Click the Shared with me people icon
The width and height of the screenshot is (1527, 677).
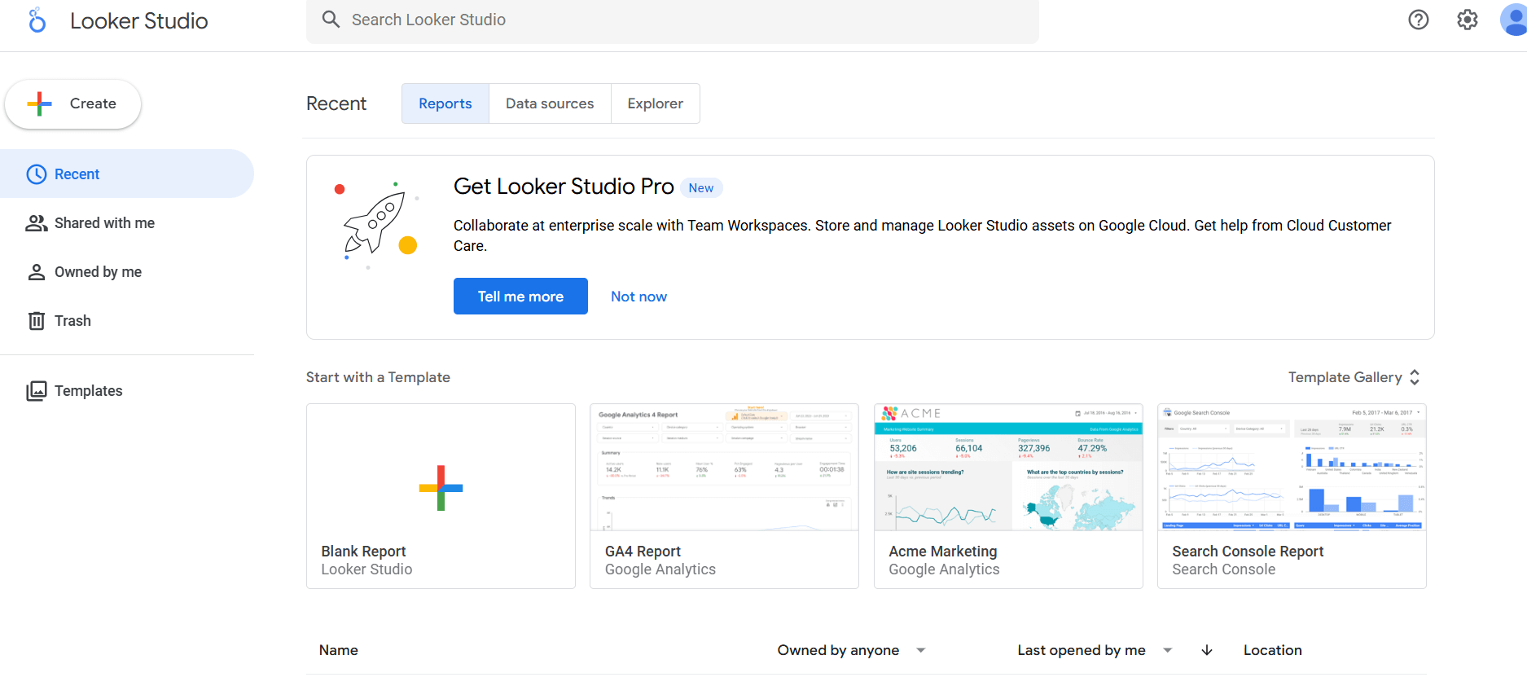pos(37,223)
